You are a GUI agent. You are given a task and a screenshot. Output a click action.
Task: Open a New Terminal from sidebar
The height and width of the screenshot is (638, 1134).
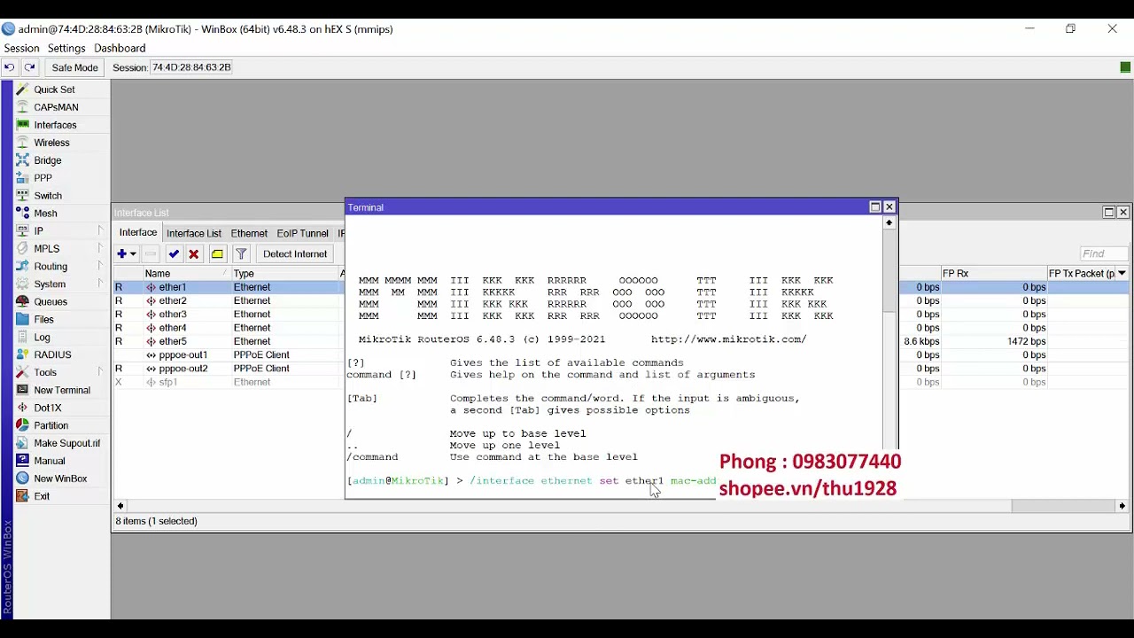62,390
